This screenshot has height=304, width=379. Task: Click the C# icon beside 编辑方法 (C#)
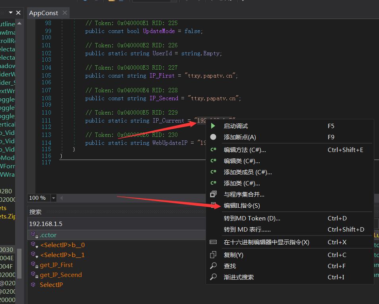(x=213, y=150)
